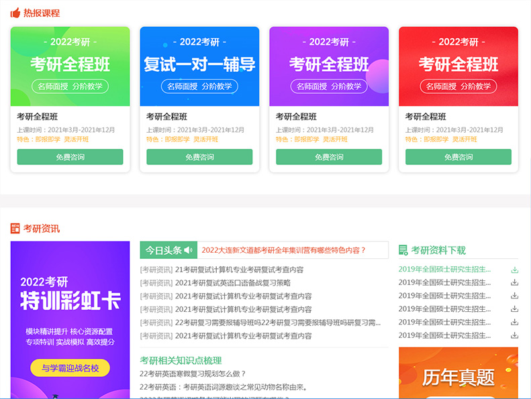This screenshot has height=399, width=531.
Task: Open 22考研英语寒假复习规划怎么做 article
Action: [x=193, y=374]
